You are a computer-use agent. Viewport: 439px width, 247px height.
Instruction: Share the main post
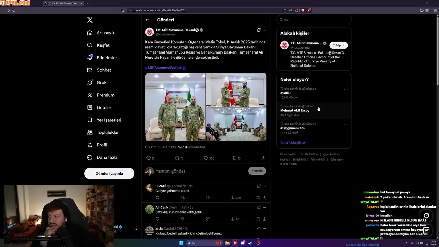click(263, 158)
